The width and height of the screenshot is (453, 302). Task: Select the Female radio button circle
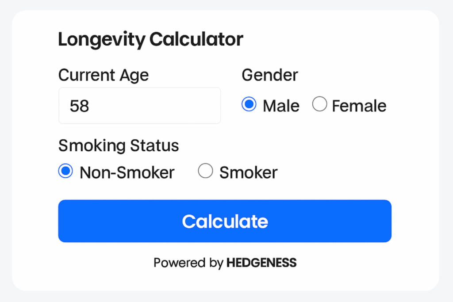(319, 105)
